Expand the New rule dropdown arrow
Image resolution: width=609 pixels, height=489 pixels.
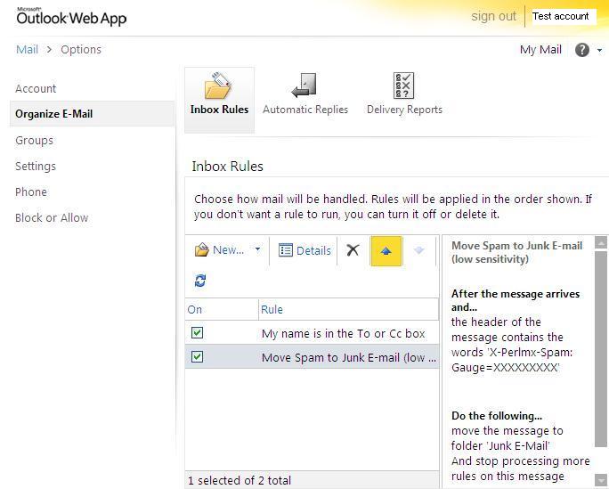point(258,250)
